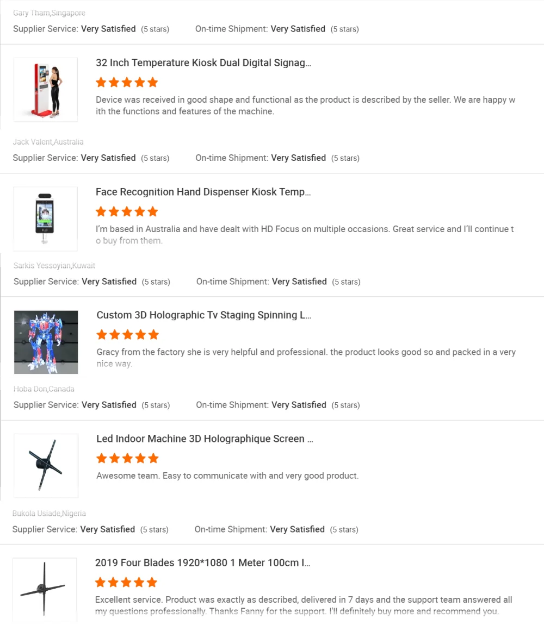Click star rating under 32 Inch Temperature Kiosk

(x=127, y=83)
